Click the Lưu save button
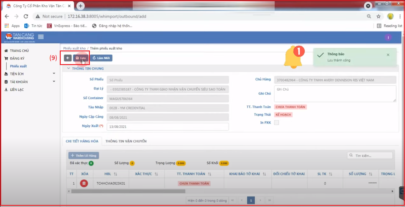 81,58
